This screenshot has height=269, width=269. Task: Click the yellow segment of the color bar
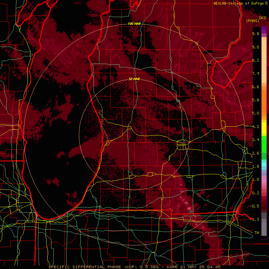click(x=264, y=128)
